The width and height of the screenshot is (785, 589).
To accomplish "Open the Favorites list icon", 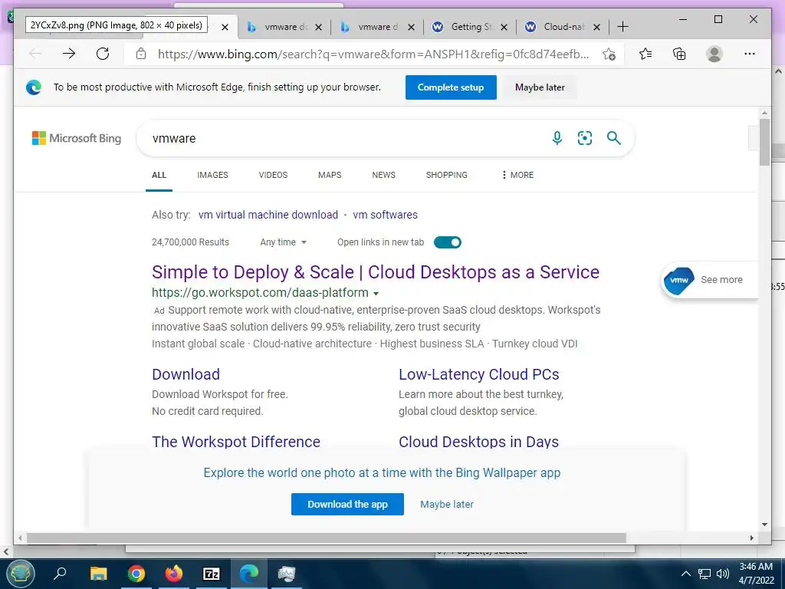I will tap(645, 54).
